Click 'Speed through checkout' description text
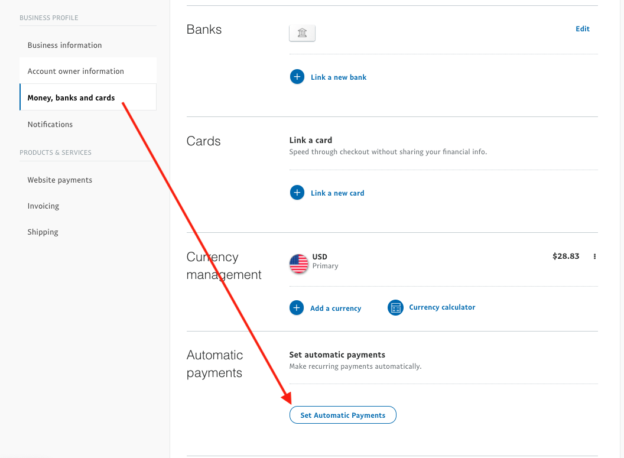 (x=388, y=152)
